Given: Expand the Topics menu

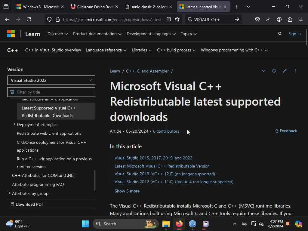Looking at the screenshot, I should tap(189, 34).
